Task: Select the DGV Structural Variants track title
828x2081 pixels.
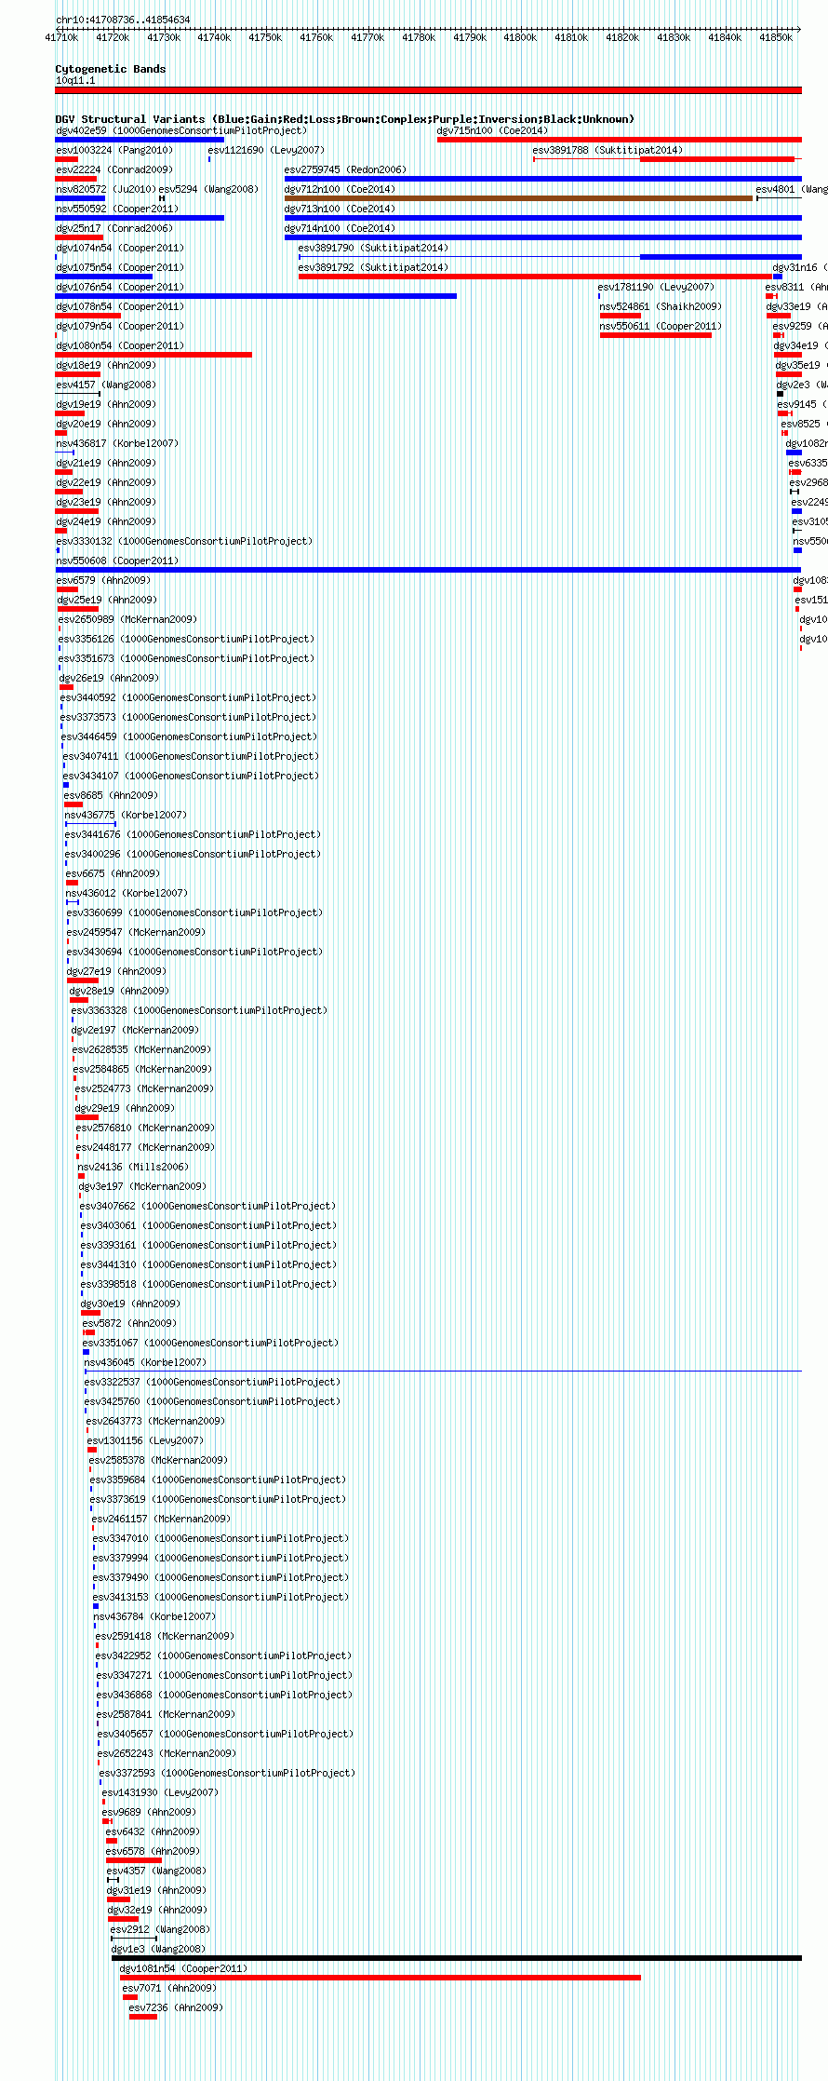Action: [344, 119]
